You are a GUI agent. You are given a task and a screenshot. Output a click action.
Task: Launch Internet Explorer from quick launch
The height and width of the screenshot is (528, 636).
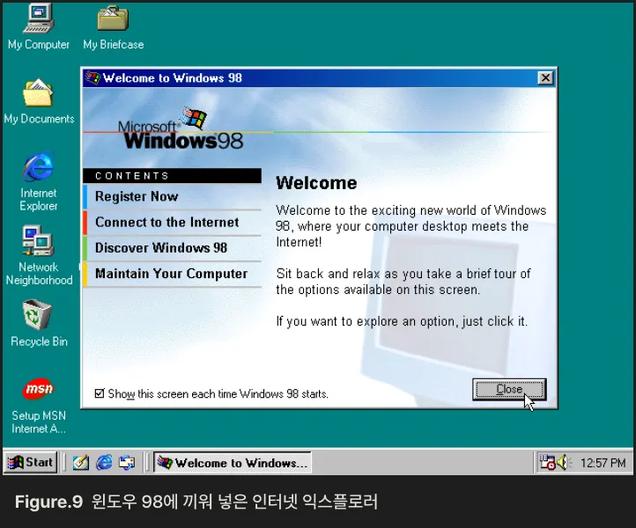pyautogui.click(x=104, y=462)
